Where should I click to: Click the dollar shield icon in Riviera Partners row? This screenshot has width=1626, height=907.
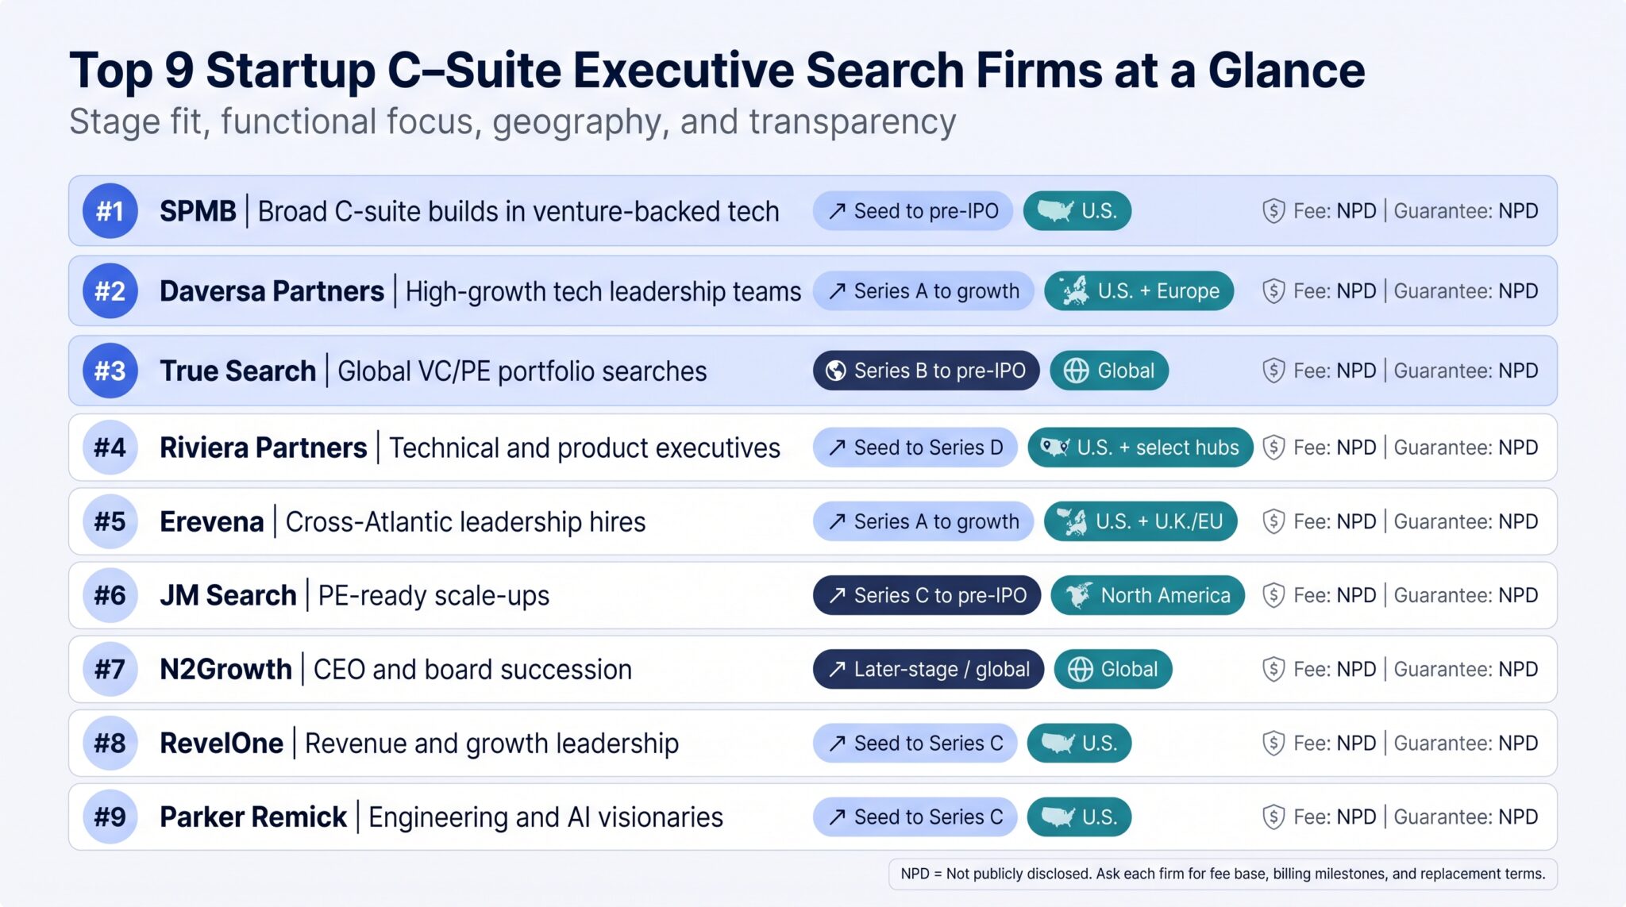[1273, 448]
